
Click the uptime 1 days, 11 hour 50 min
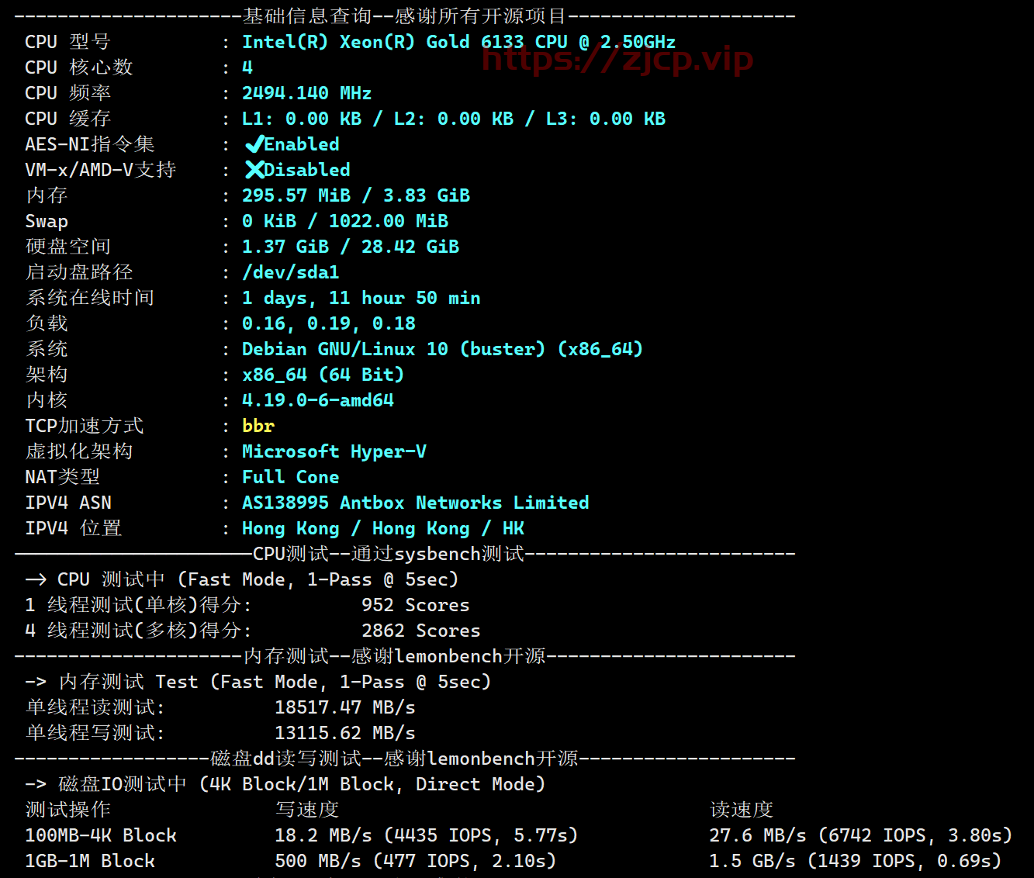click(361, 298)
